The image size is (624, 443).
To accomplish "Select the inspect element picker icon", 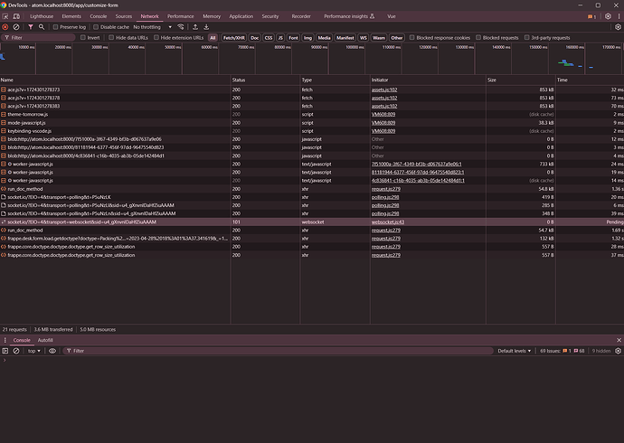I will pyautogui.click(x=5, y=16).
